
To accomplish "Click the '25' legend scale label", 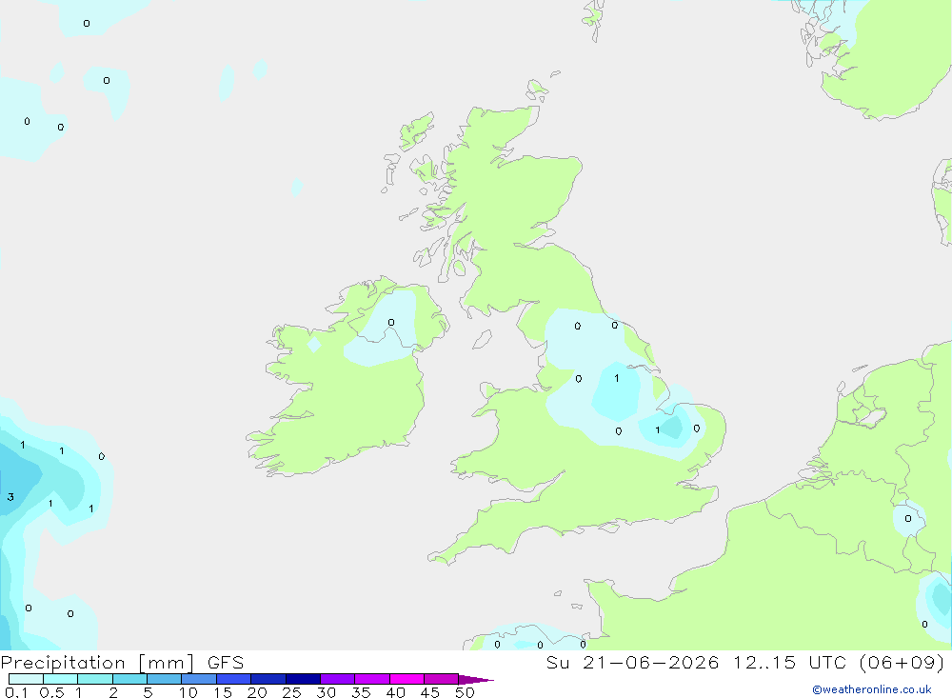I will pyautogui.click(x=291, y=692).
